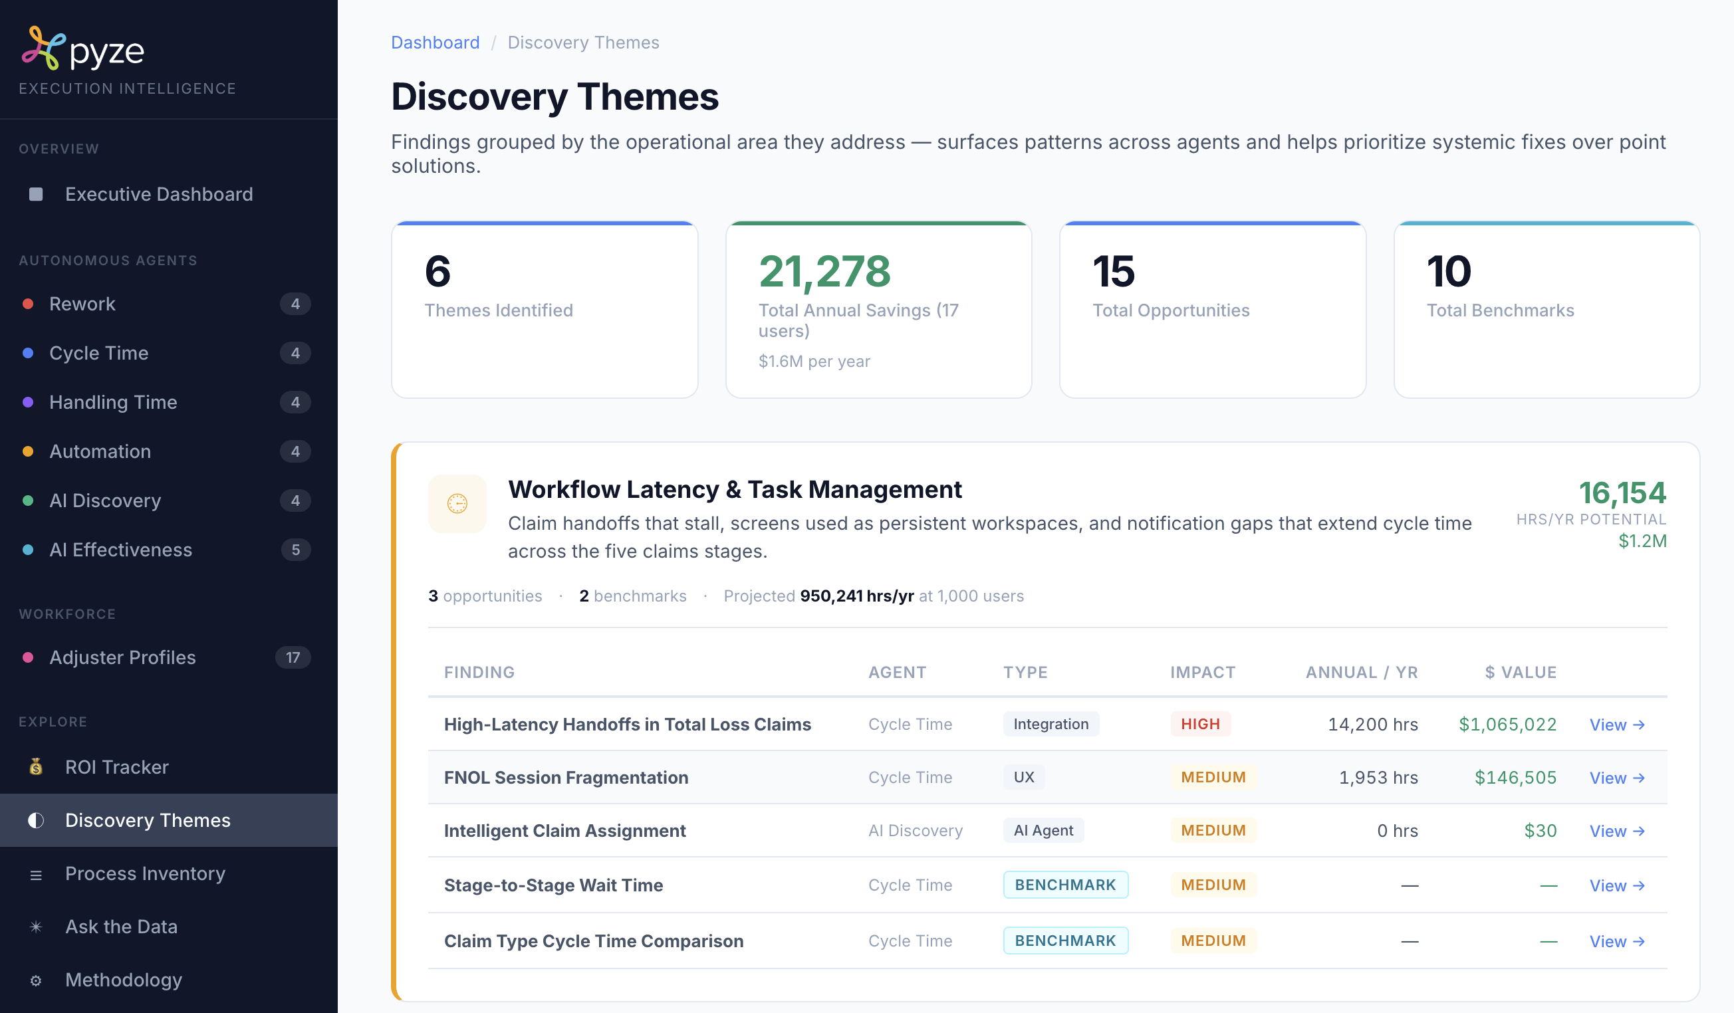Open Adjuster Profiles under Workforce
Screen dimensions: 1734x1013
(122, 657)
